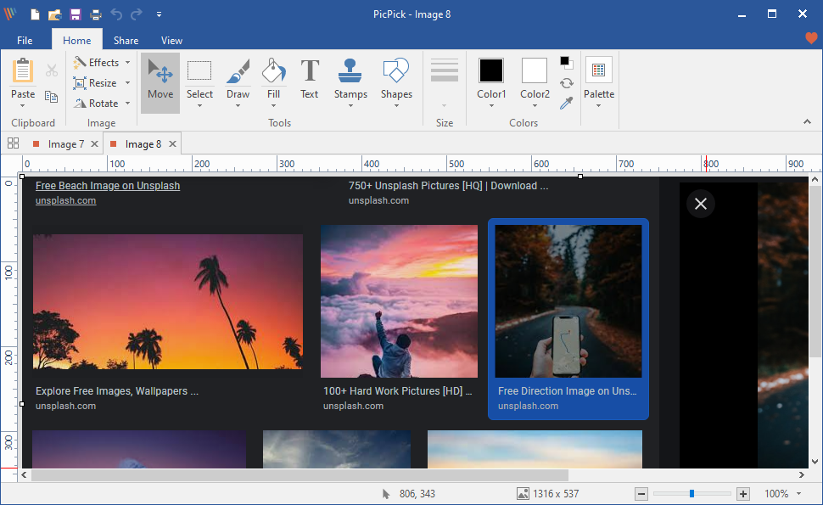Click the image dimensions icon in status bar
Image resolution: width=823 pixels, height=505 pixels.
[523, 493]
